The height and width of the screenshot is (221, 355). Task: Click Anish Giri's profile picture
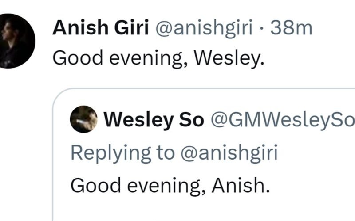pyautogui.click(x=17, y=41)
